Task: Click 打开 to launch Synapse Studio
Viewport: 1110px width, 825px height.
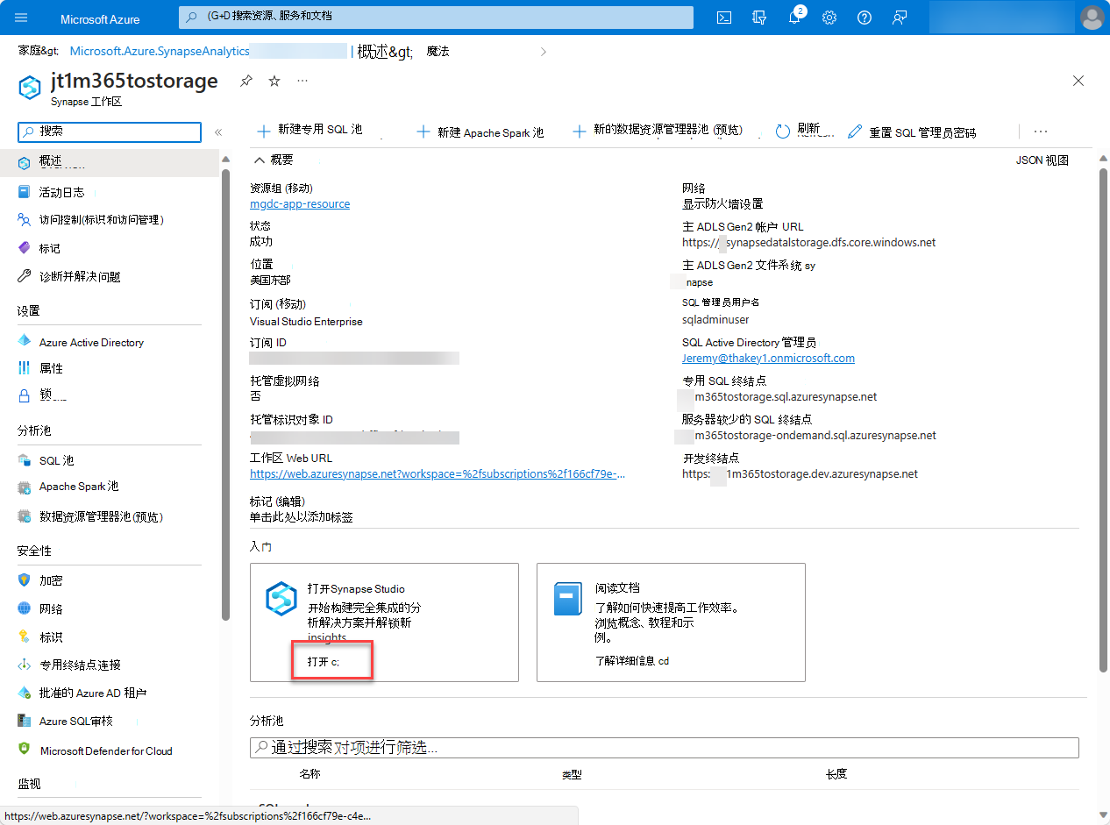Action: point(331,659)
